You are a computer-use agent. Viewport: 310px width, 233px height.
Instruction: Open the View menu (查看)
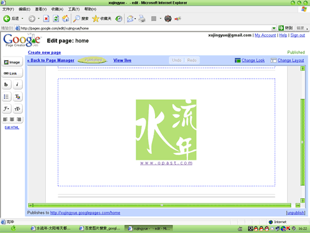click(41, 9)
